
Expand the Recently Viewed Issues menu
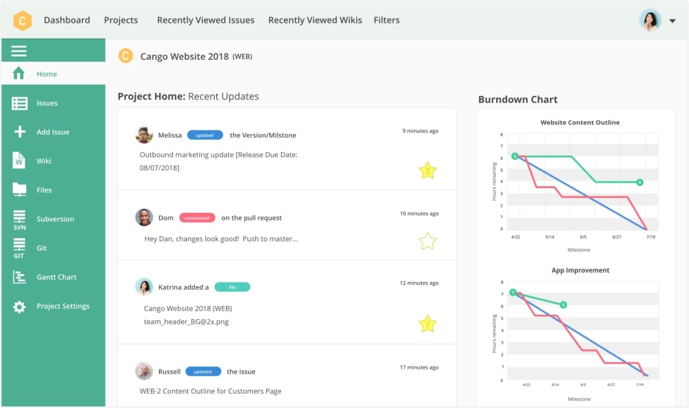click(x=205, y=20)
